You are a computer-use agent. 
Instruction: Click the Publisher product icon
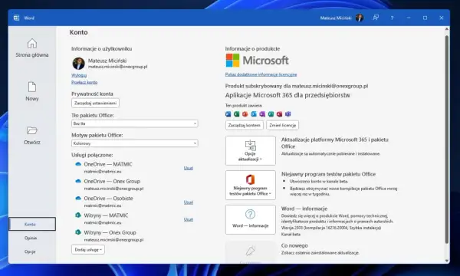[271, 114]
